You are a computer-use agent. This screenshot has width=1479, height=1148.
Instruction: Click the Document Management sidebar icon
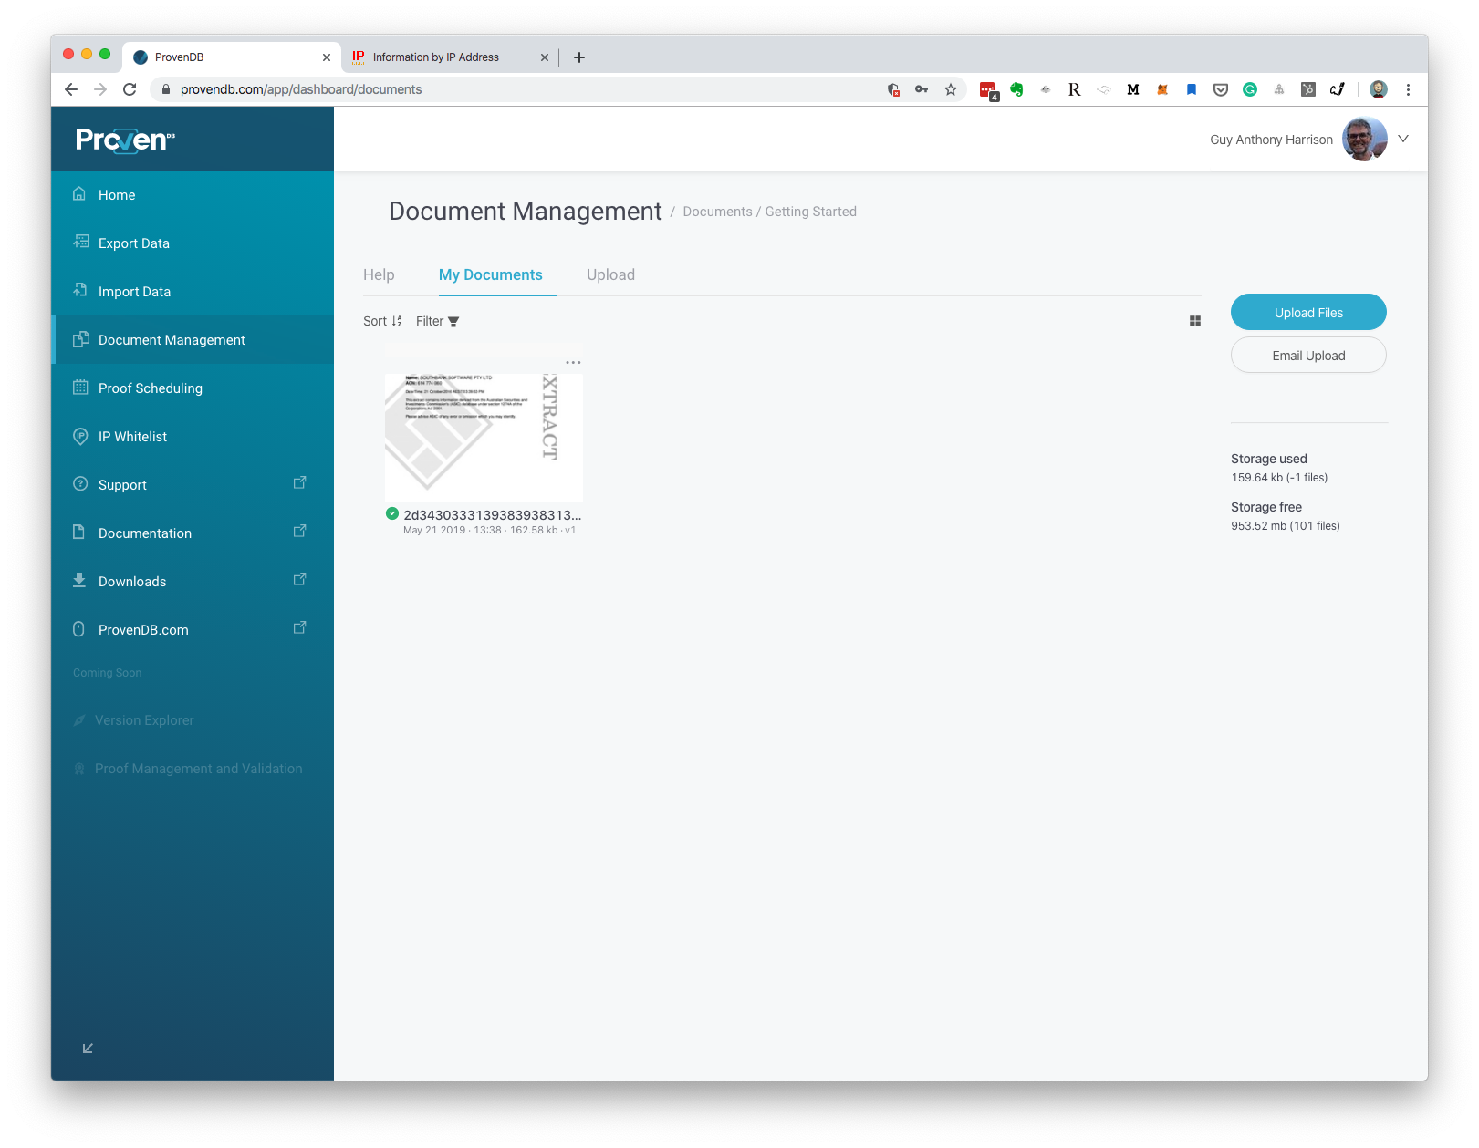coord(80,339)
